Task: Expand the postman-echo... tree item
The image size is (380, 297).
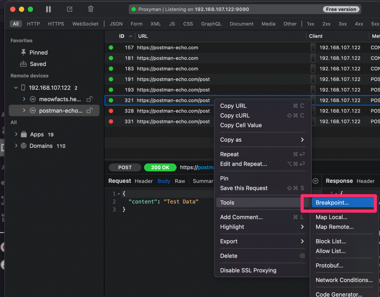Action: point(24,110)
